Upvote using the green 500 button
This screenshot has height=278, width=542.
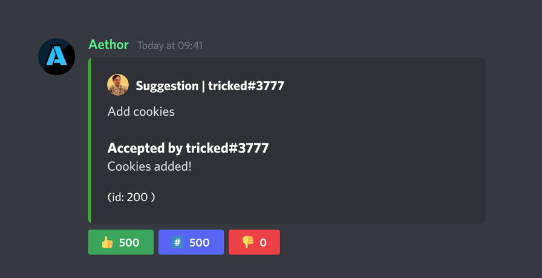(x=121, y=242)
